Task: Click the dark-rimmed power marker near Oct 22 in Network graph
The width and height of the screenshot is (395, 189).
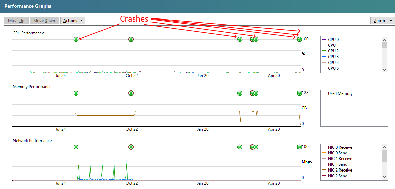Action: pyautogui.click(x=131, y=147)
